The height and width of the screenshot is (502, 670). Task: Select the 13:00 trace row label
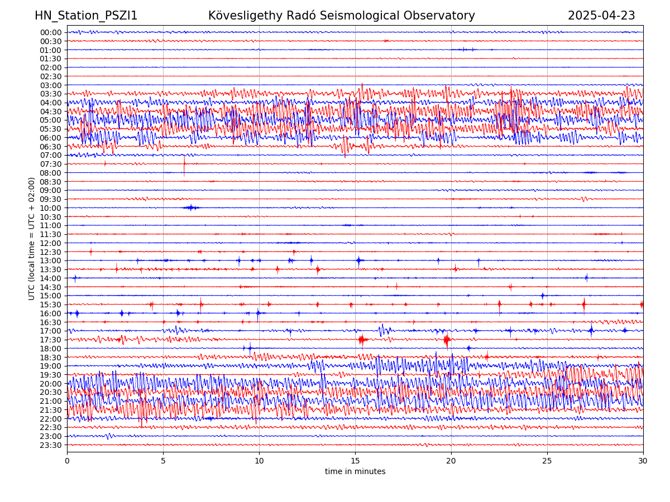[51, 260]
